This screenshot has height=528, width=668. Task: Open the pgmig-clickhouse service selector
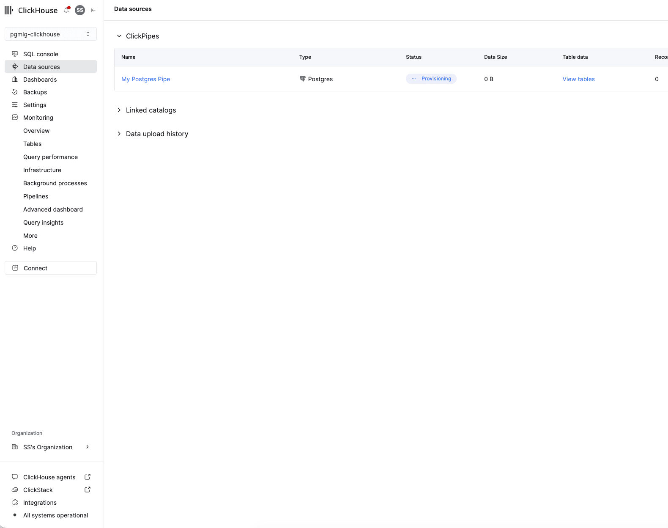point(51,34)
